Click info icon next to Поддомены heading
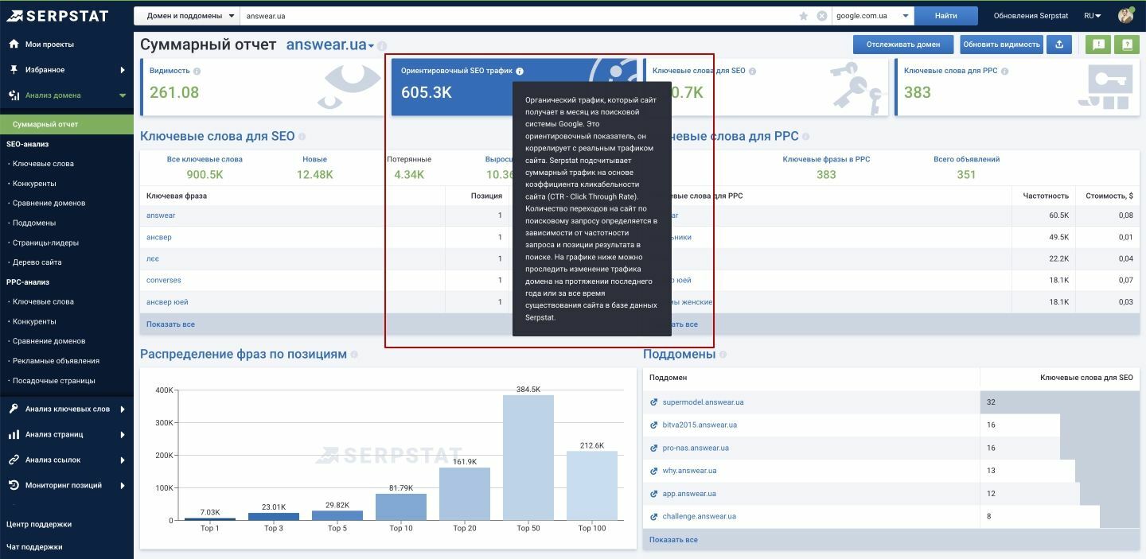 [x=723, y=355]
